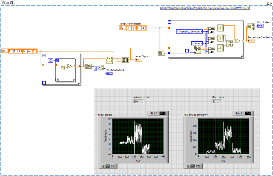The width and height of the screenshot is (273, 176).
Task: Click element '8' in template to match array
Action: [139, 28]
